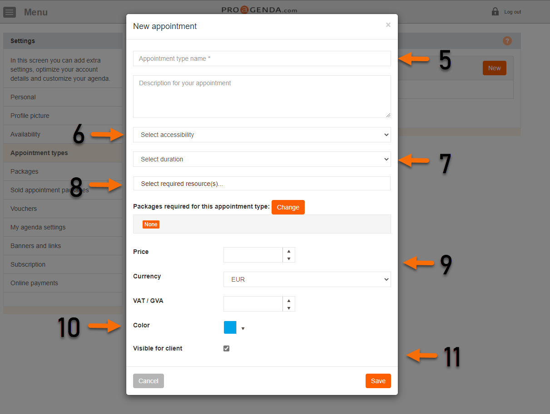
Task: Focus the Appointment type name field
Action: click(262, 58)
